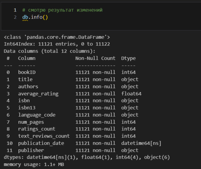Click the ratings_count column name
Viewport: 201px width, 169px height.
tap(37, 129)
